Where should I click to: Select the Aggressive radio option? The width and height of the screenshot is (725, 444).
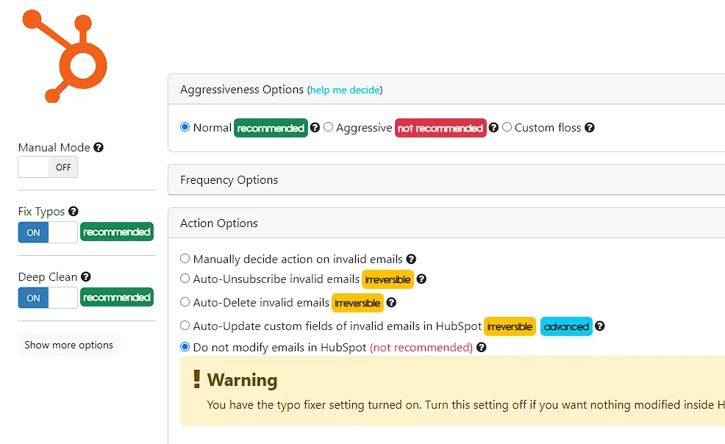click(x=328, y=127)
